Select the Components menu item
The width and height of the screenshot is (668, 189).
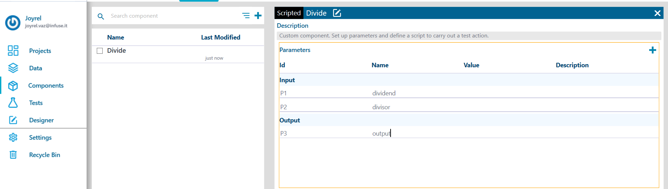pyautogui.click(x=46, y=85)
